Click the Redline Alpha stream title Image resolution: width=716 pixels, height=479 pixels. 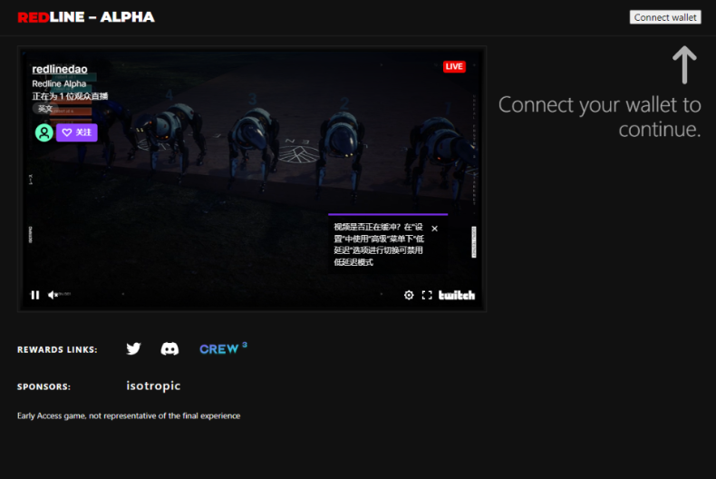(59, 83)
